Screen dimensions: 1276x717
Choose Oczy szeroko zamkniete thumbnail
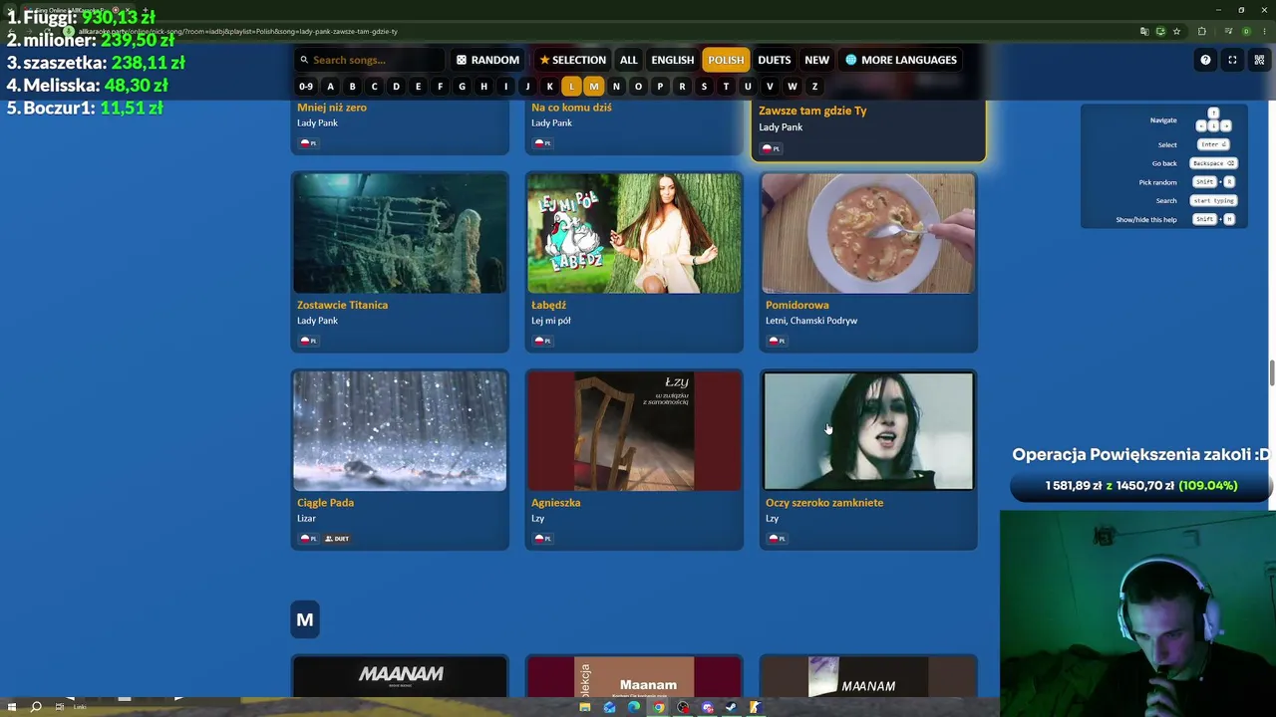pyautogui.click(x=868, y=431)
